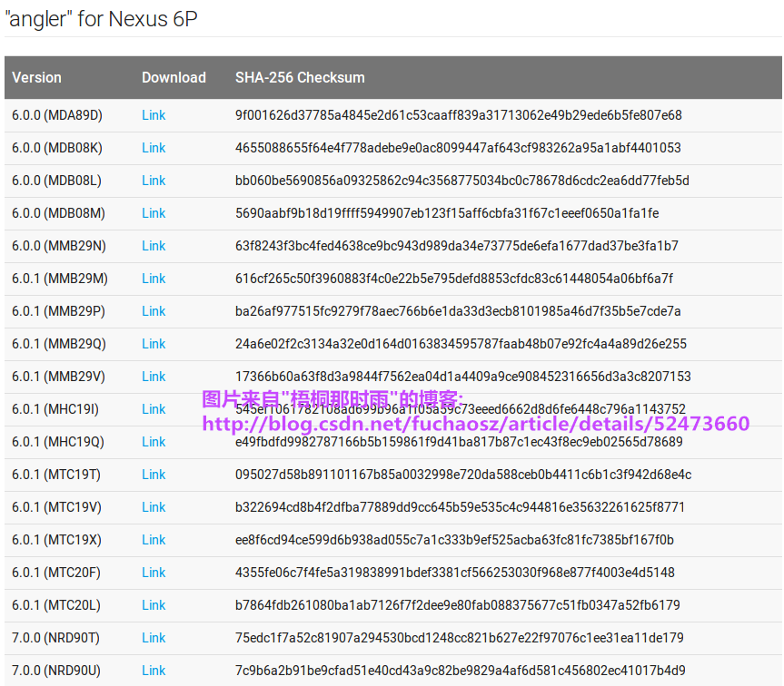Select version cell 6.0.1 (MTC20L)
This screenshot has width=784, height=686.
(x=56, y=605)
